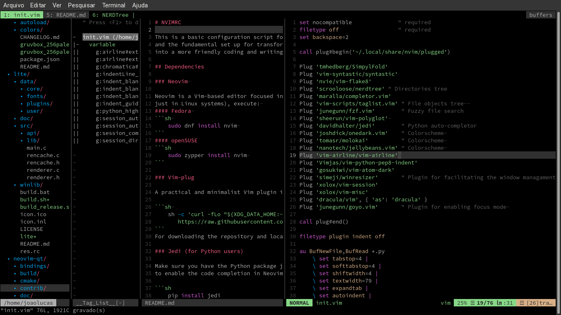Collapse the src folder arrow
The width and height of the screenshot is (561, 315).
[15, 126]
